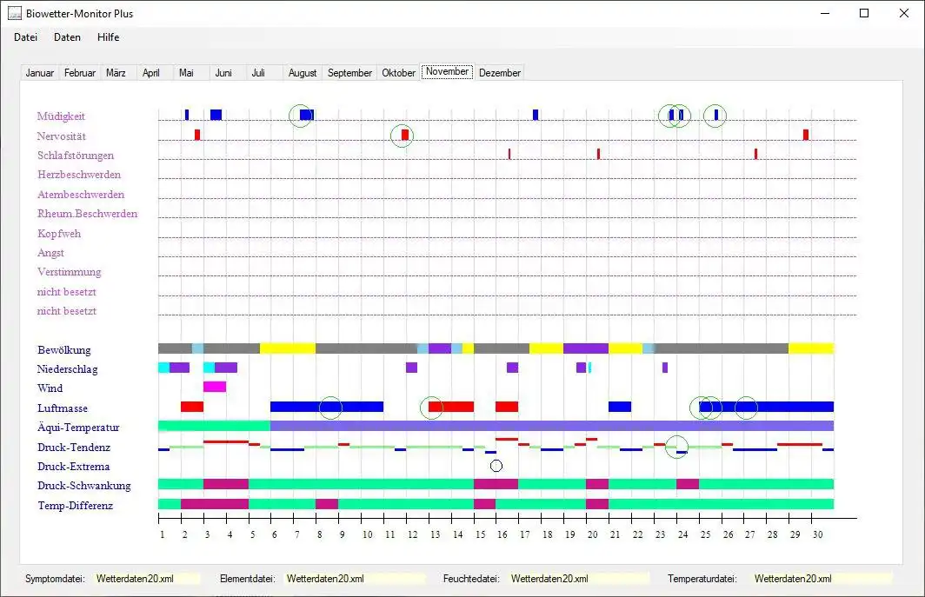
Task: Select the magenta Wind bar
Action: tap(215, 387)
